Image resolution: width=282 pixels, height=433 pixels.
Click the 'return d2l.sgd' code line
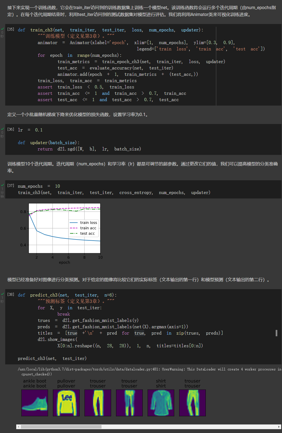89,149
